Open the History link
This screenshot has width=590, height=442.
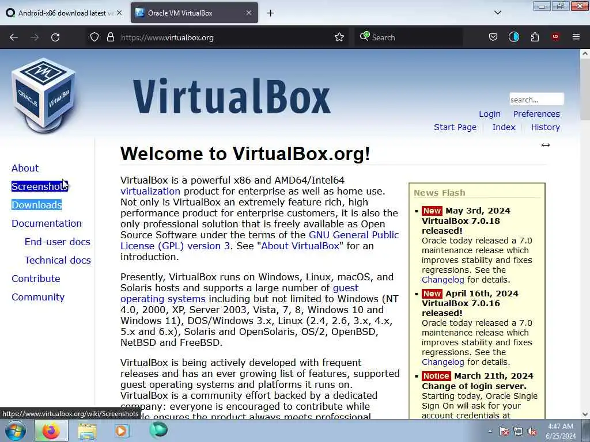coord(545,127)
